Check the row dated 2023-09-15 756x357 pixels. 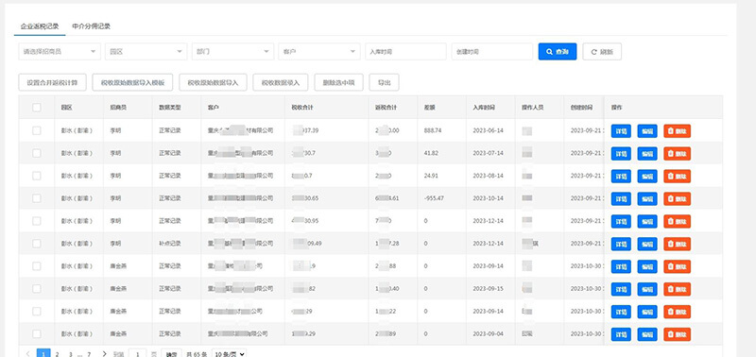(37, 289)
